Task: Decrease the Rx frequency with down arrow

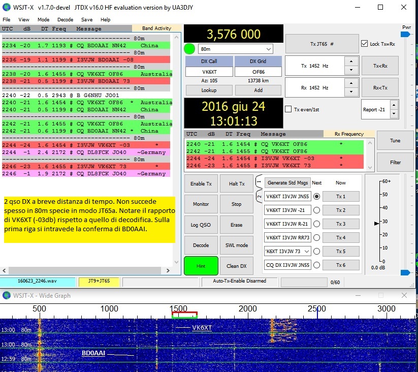Action: 351,92
